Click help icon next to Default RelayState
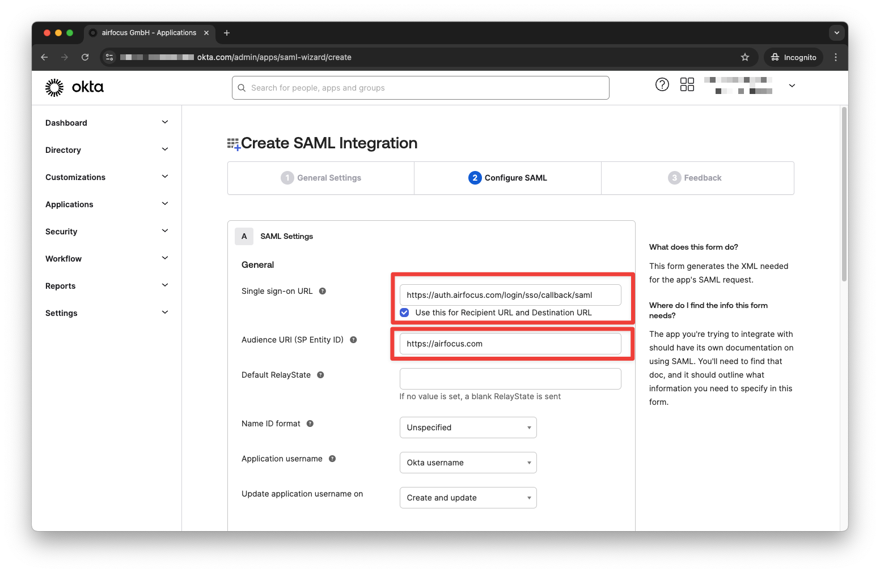 coord(320,375)
